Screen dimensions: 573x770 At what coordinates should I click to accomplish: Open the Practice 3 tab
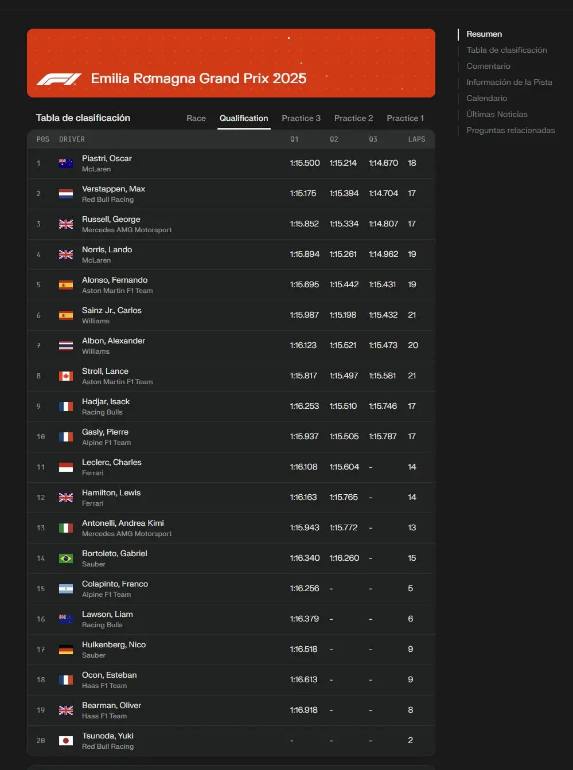click(301, 118)
